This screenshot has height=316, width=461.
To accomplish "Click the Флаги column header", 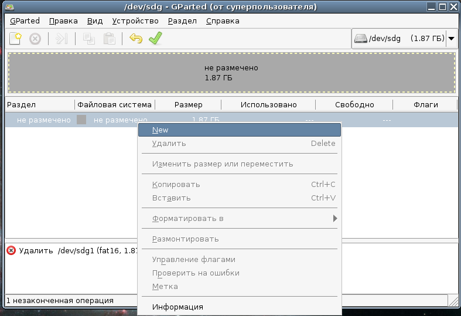I will pos(425,105).
